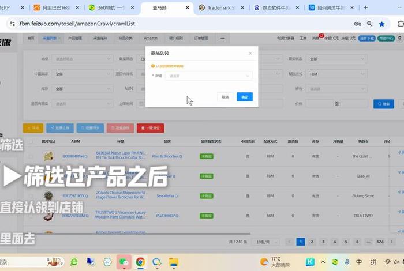Close the 360导航 browser tab
This screenshot has width=404, height=271.
132,7
